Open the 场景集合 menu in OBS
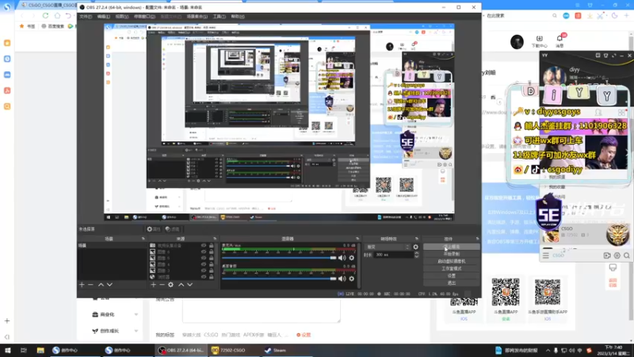Image resolution: width=634 pixels, height=357 pixels. click(197, 17)
